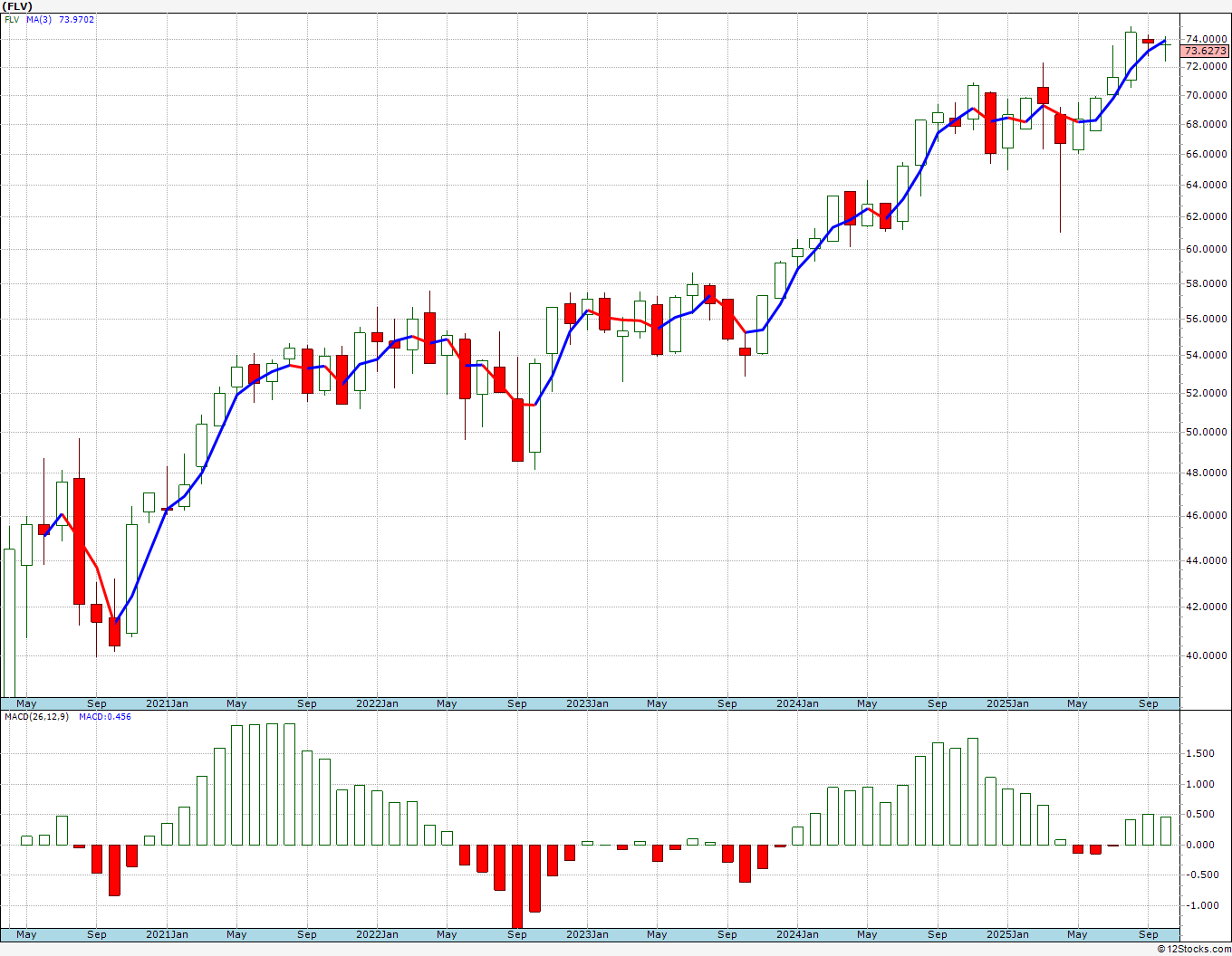This screenshot has width=1232, height=956.
Task: Click the 1.500 MACD axis label
Action: pyautogui.click(x=1201, y=753)
